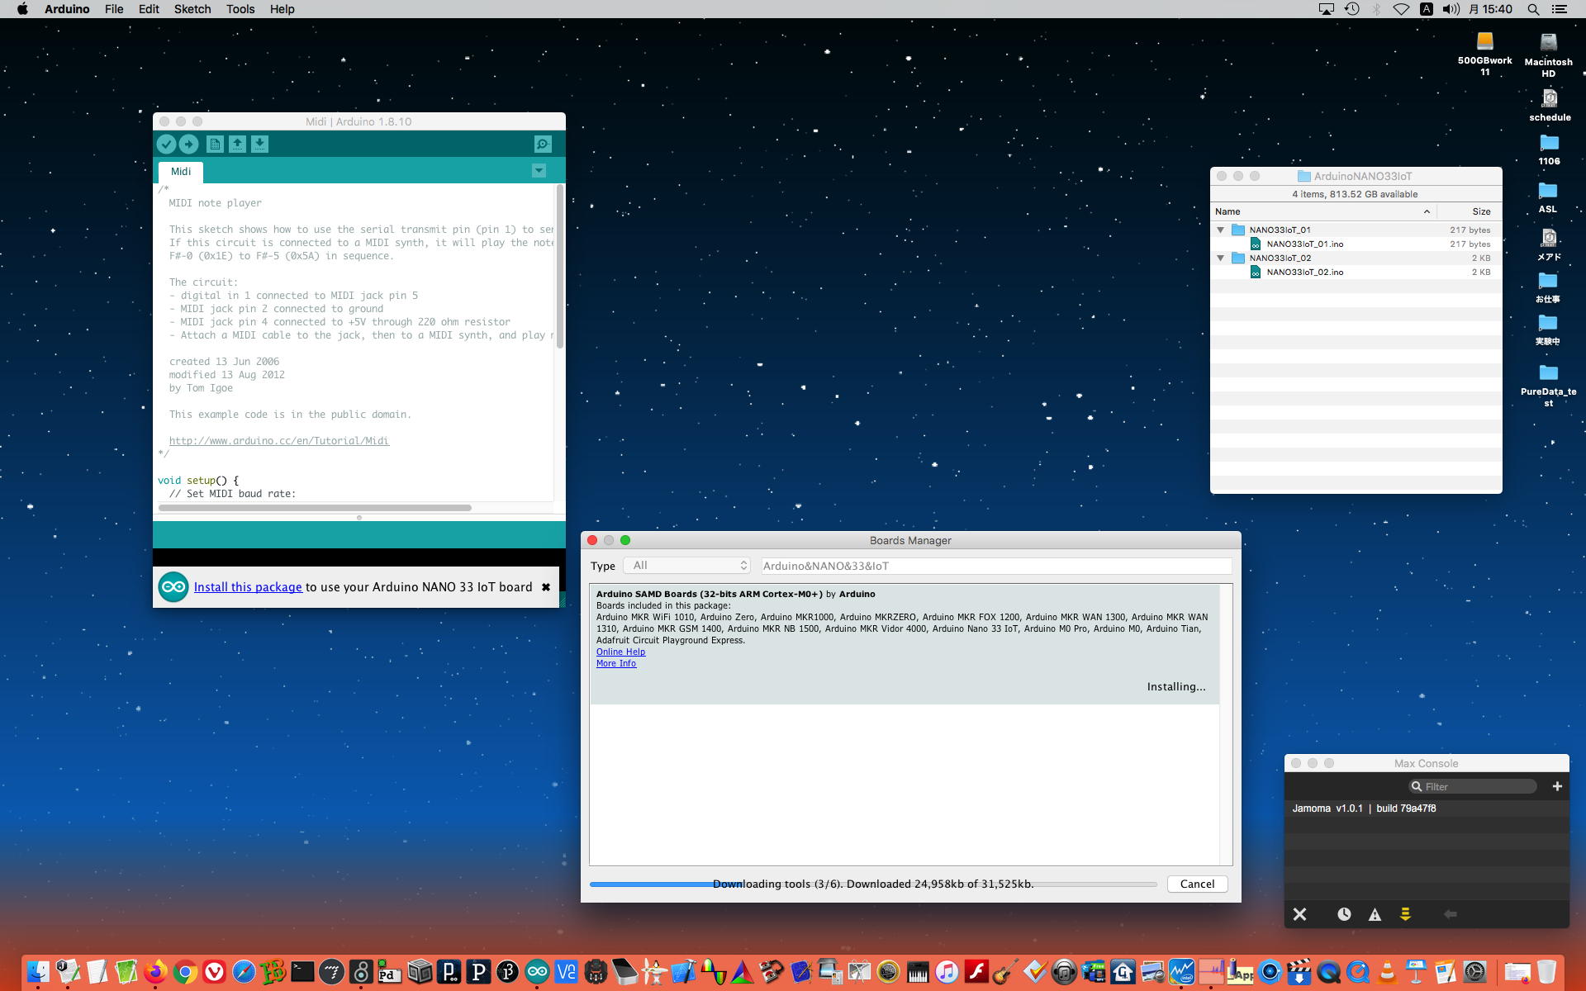Image resolution: width=1586 pixels, height=991 pixels.
Task: Open the Serial Monitor magnifier icon
Action: [x=543, y=145]
